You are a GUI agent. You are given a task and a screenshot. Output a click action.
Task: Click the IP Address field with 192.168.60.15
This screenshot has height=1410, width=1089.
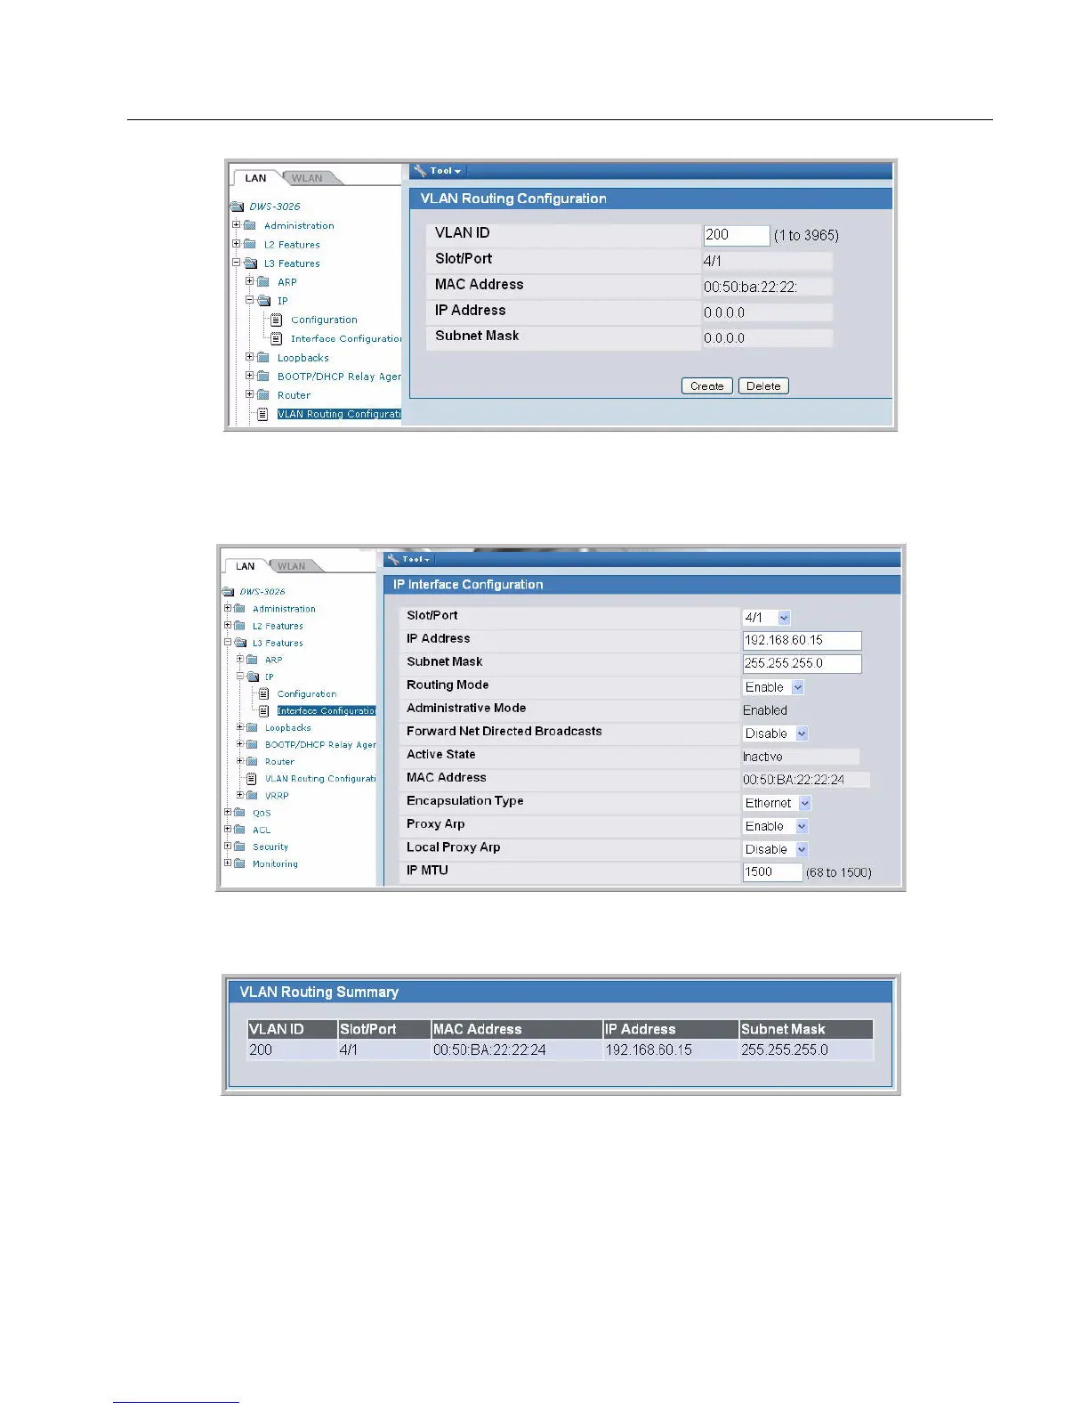(x=802, y=640)
